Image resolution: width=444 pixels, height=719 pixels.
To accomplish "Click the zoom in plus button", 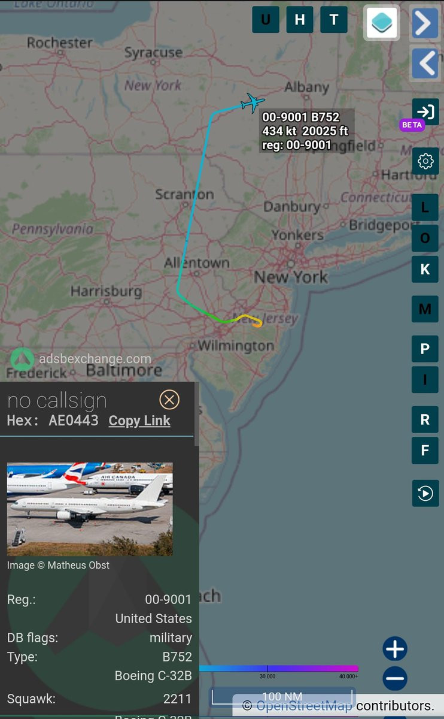I will [395, 649].
